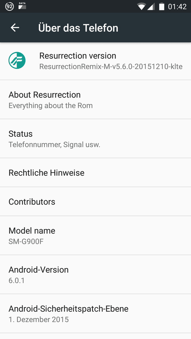
Task: Tap Everything about the Rom subtitle
Action: 51,105
